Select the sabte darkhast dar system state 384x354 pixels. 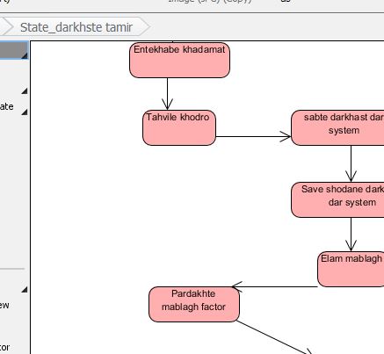337,127
